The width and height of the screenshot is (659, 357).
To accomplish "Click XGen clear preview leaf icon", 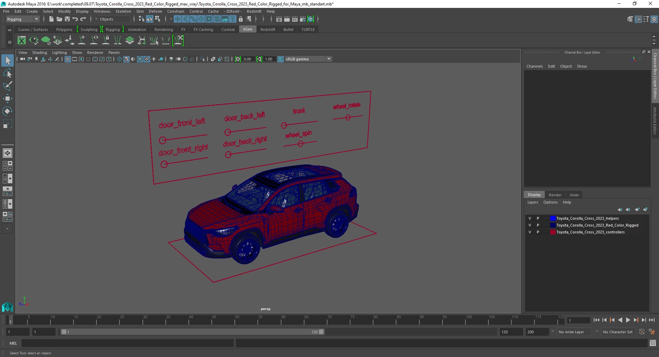I will coord(46,41).
